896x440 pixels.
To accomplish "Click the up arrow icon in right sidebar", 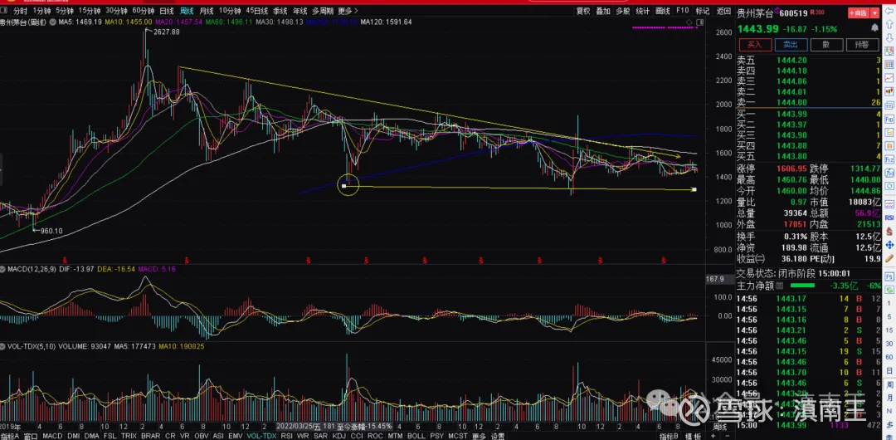I will pos(889,24).
